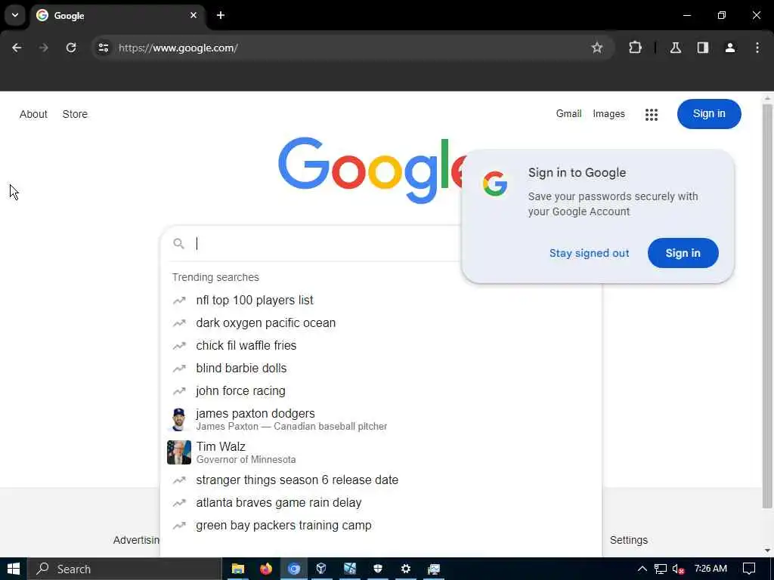Click the muted volume tray icon
Screen dimensions: 774x580
tap(678, 569)
